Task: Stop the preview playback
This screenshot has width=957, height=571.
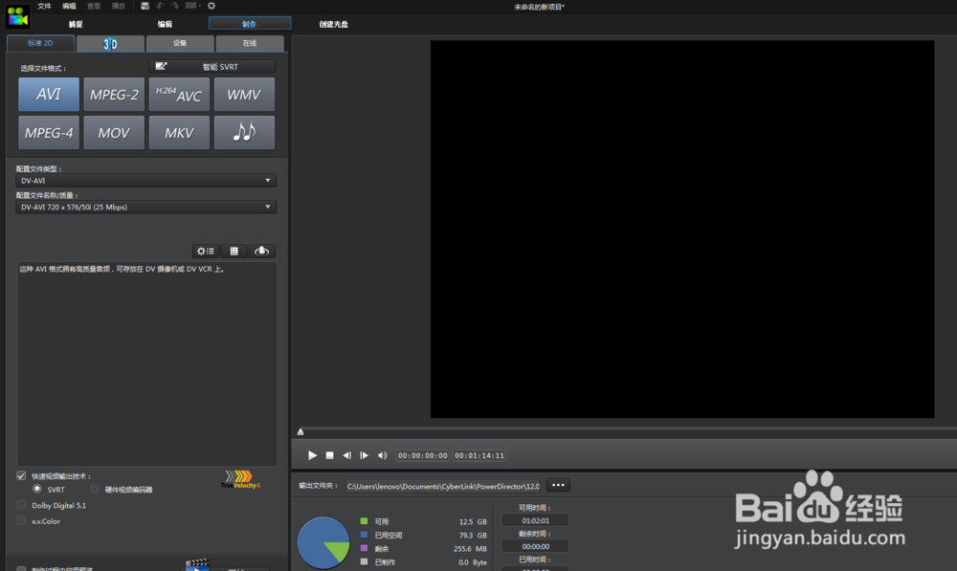Action: tap(329, 455)
